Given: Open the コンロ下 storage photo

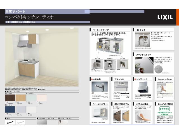Looking at the screenshot, I should point(97,64).
